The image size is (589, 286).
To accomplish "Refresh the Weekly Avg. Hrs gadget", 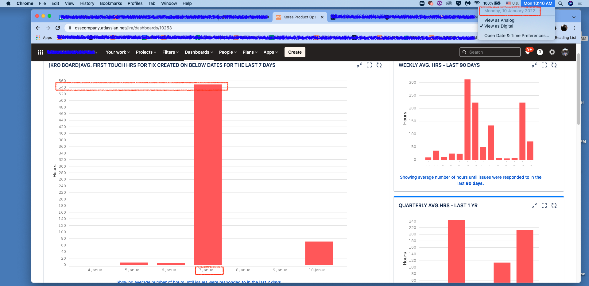I will [x=554, y=65].
